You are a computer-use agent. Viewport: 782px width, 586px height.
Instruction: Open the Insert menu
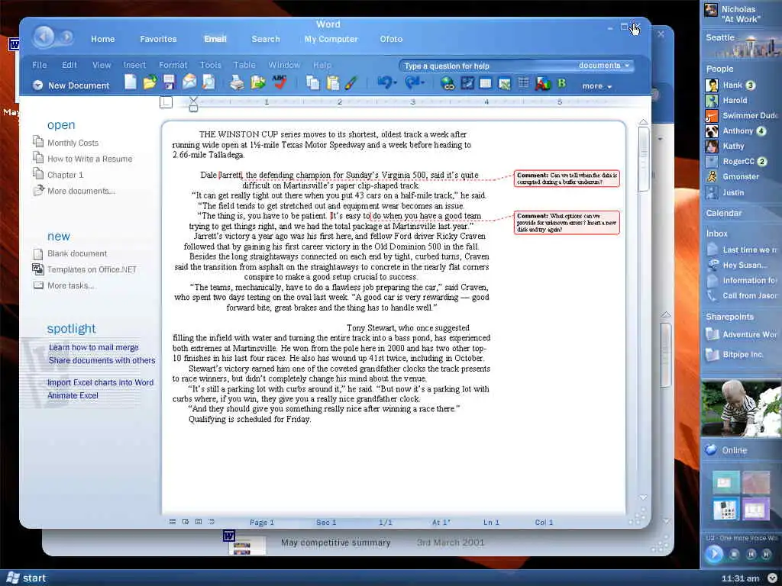click(x=134, y=65)
